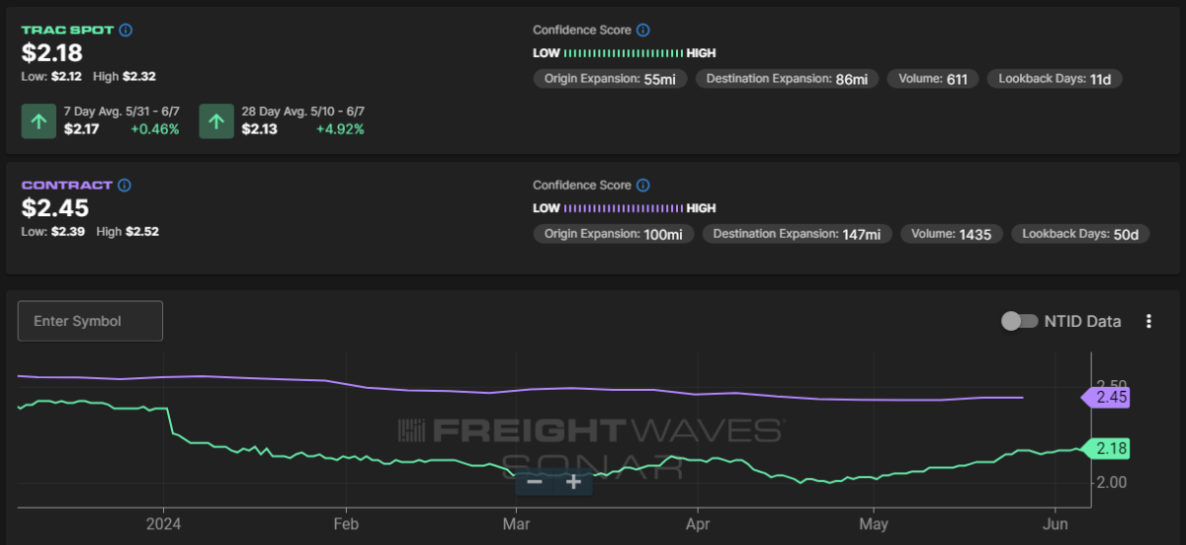
Task: Click the info icon beside CONTRACT
Action: [x=124, y=185]
